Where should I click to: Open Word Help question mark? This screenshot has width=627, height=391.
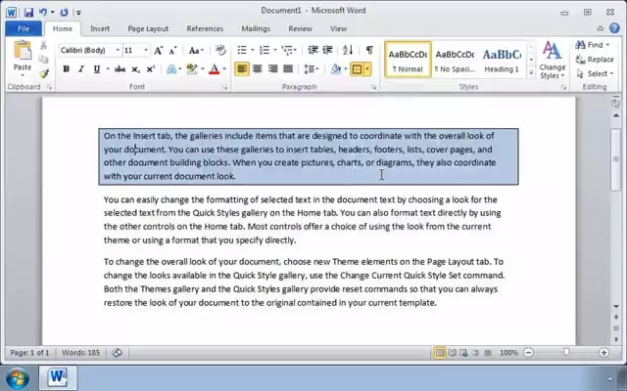tap(614, 28)
